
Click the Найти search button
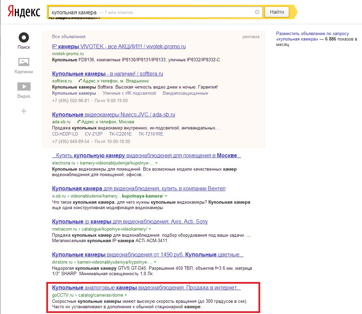click(277, 12)
